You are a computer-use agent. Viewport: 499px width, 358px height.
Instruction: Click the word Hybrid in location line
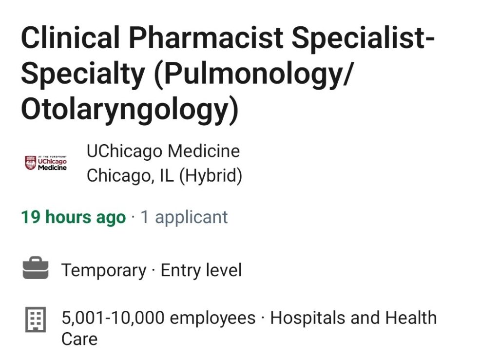(x=210, y=176)
